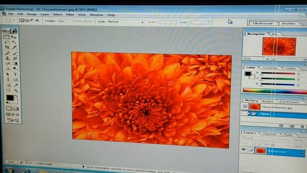Open the File menu
The height and width of the screenshot is (173, 307).
[x=11, y=14]
